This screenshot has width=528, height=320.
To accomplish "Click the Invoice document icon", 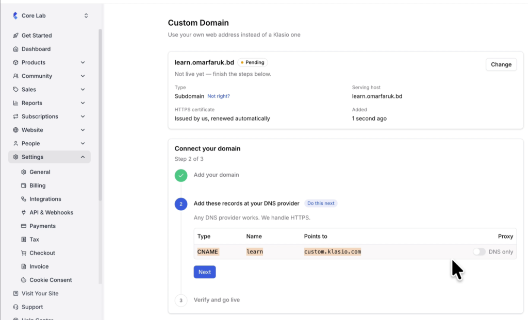I will coord(24,266).
